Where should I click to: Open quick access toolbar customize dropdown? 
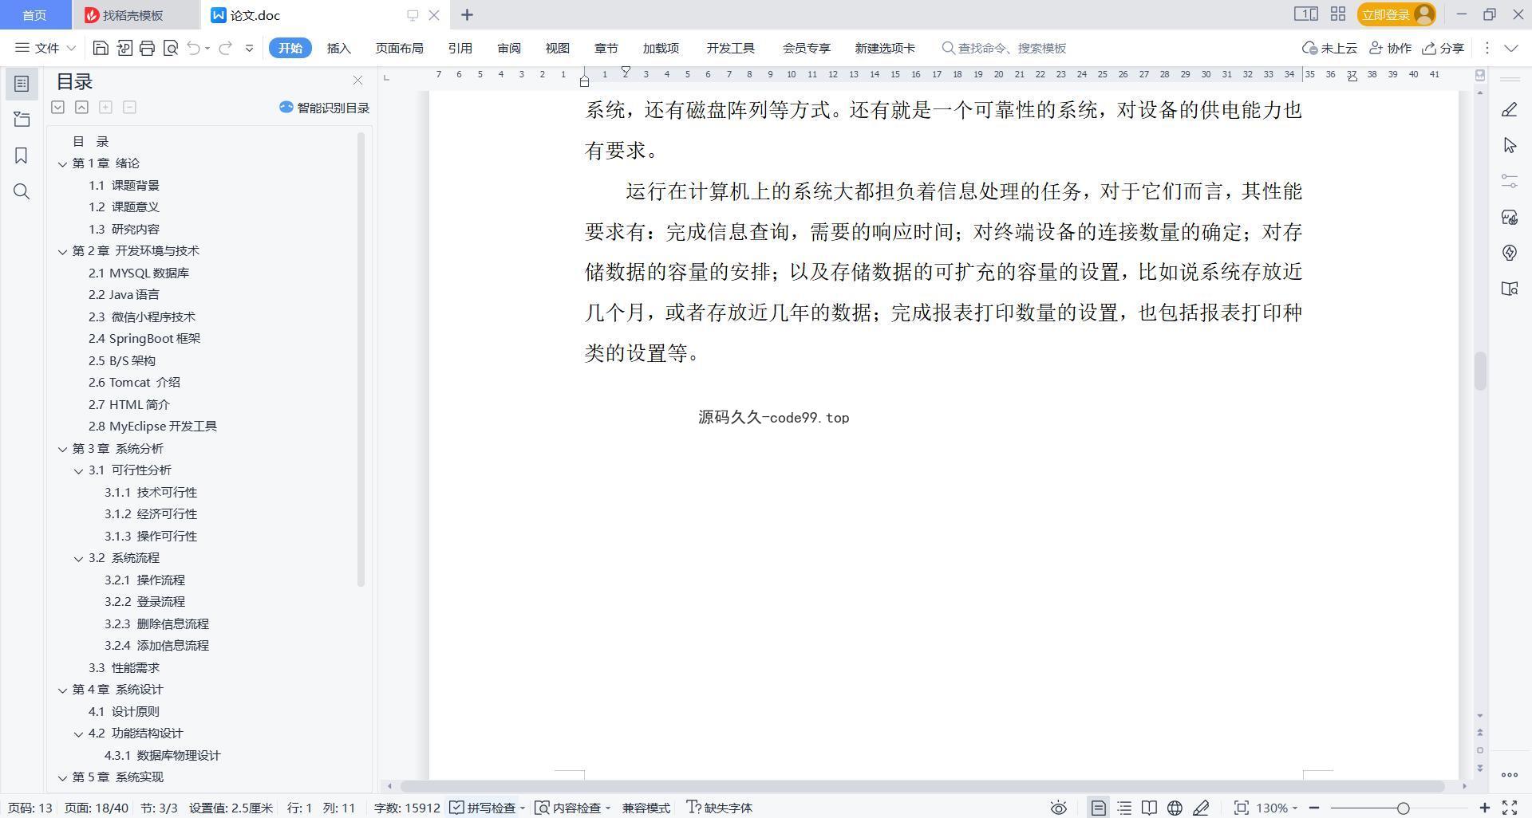point(249,48)
